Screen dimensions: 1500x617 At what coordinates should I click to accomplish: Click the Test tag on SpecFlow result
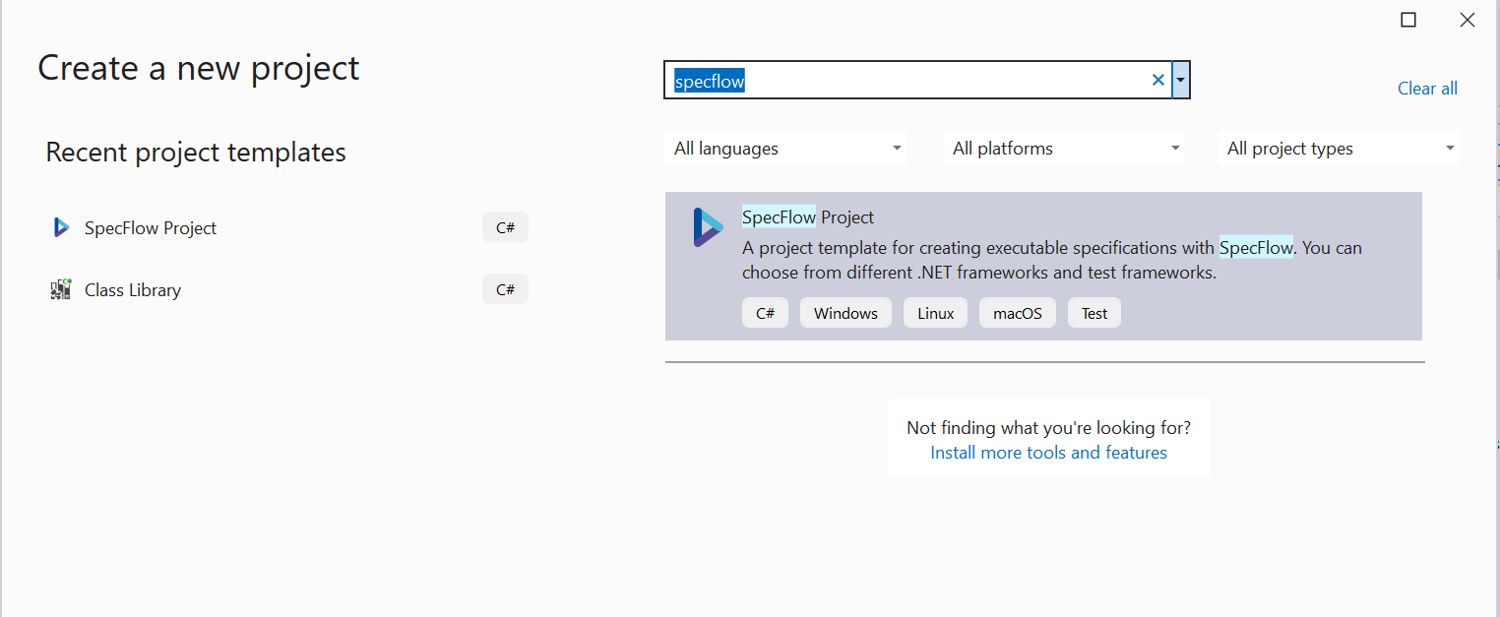coord(1094,314)
